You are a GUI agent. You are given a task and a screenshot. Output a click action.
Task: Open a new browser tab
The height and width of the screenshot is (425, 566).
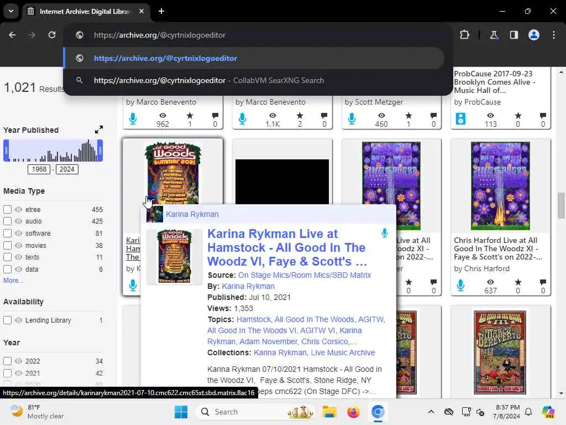click(161, 11)
